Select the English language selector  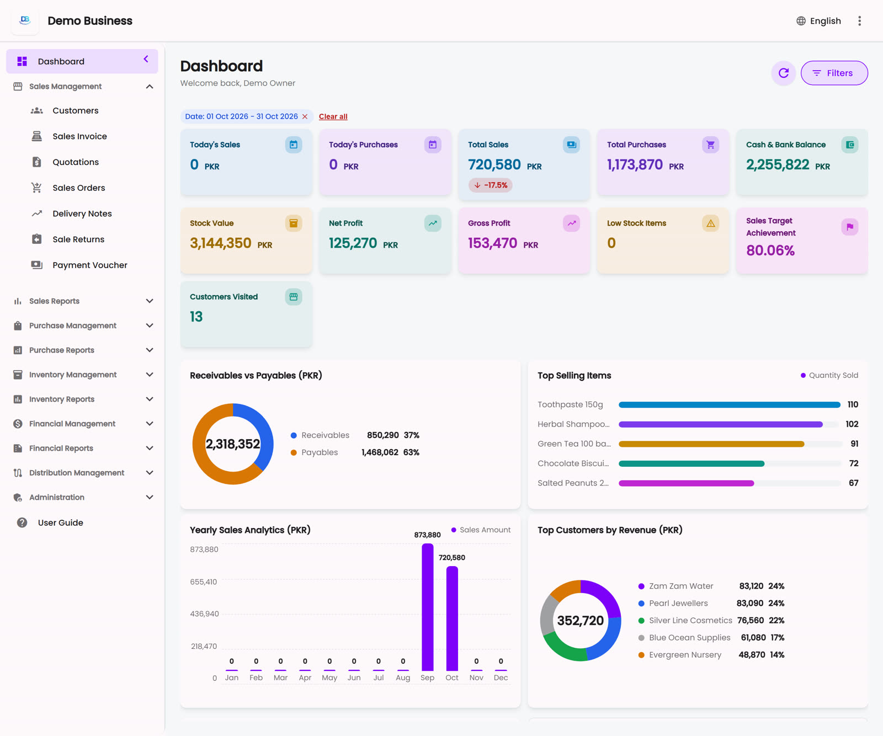pos(818,21)
